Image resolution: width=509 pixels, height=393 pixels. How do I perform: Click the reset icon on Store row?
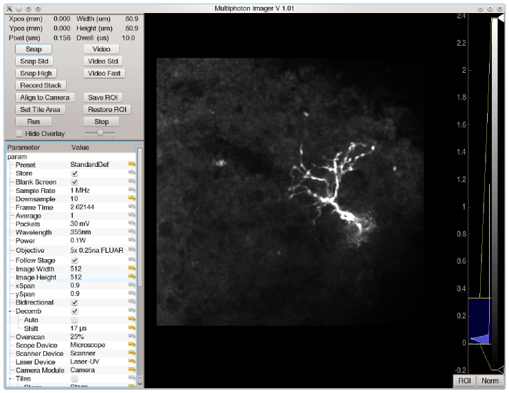[132, 172]
